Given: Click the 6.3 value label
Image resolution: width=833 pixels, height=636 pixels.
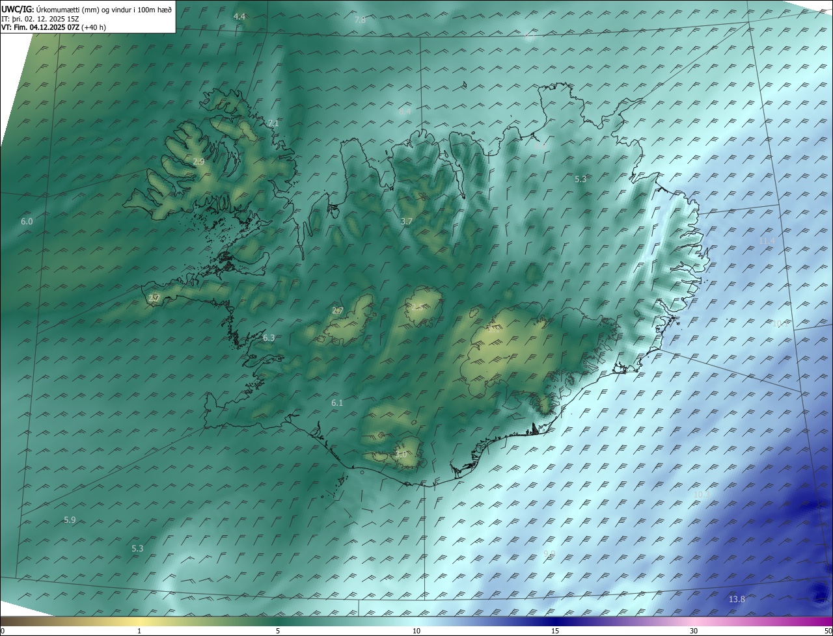Looking at the screenshot, I should pos(269,338).
